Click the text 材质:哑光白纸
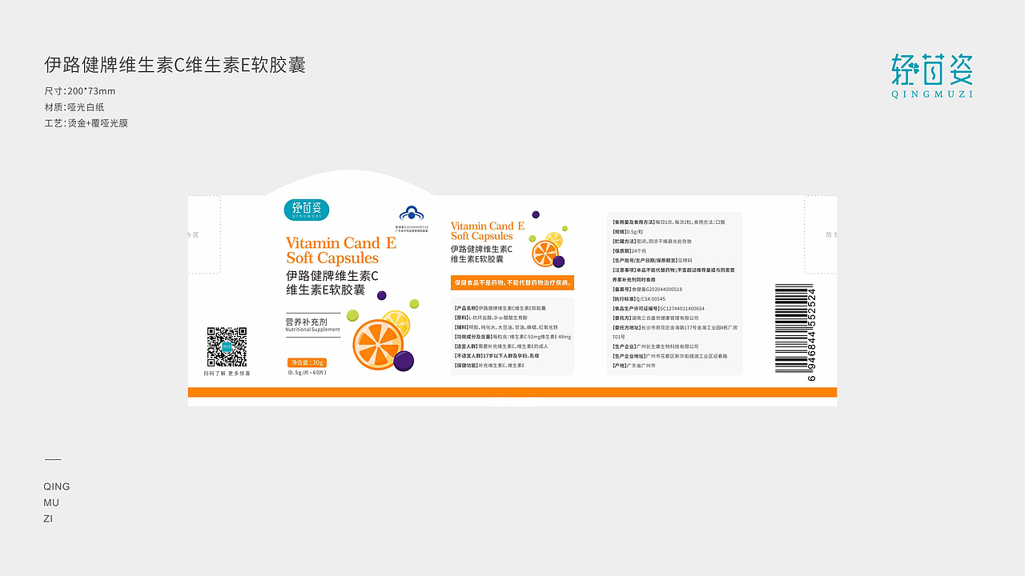 74,107
